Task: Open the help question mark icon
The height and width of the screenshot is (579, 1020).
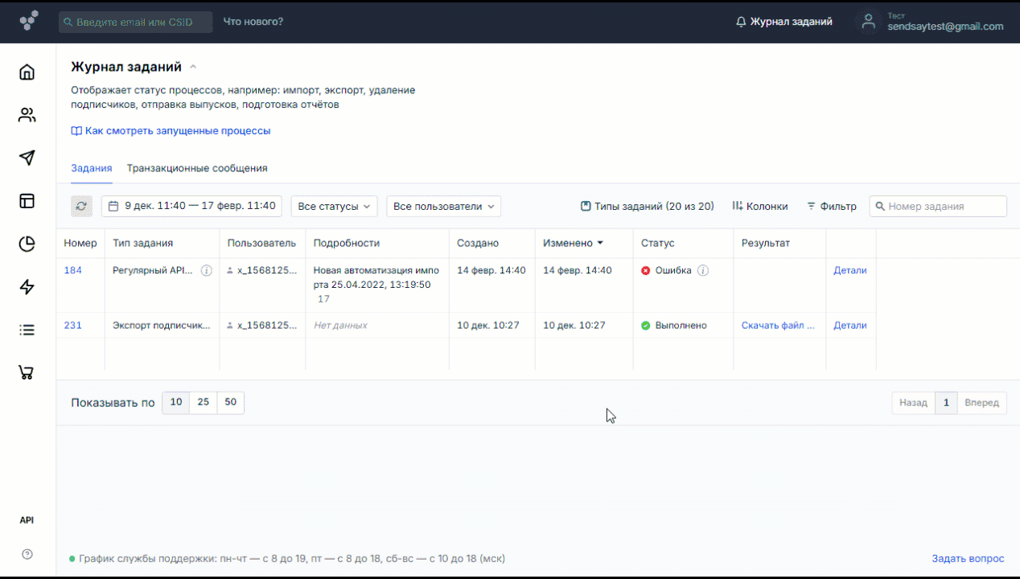Action: [x=27, y=554]
